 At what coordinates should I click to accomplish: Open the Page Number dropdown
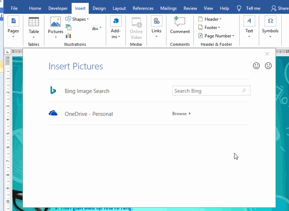[216, 36]
